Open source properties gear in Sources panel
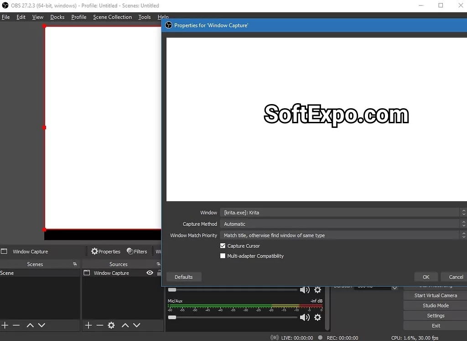The width and height of the screenshot is (467, 341). 111,325
